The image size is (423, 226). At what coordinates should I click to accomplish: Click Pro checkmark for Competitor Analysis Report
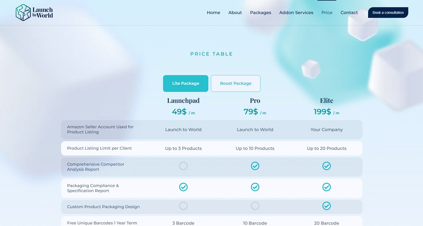click(x=255, y=166)
